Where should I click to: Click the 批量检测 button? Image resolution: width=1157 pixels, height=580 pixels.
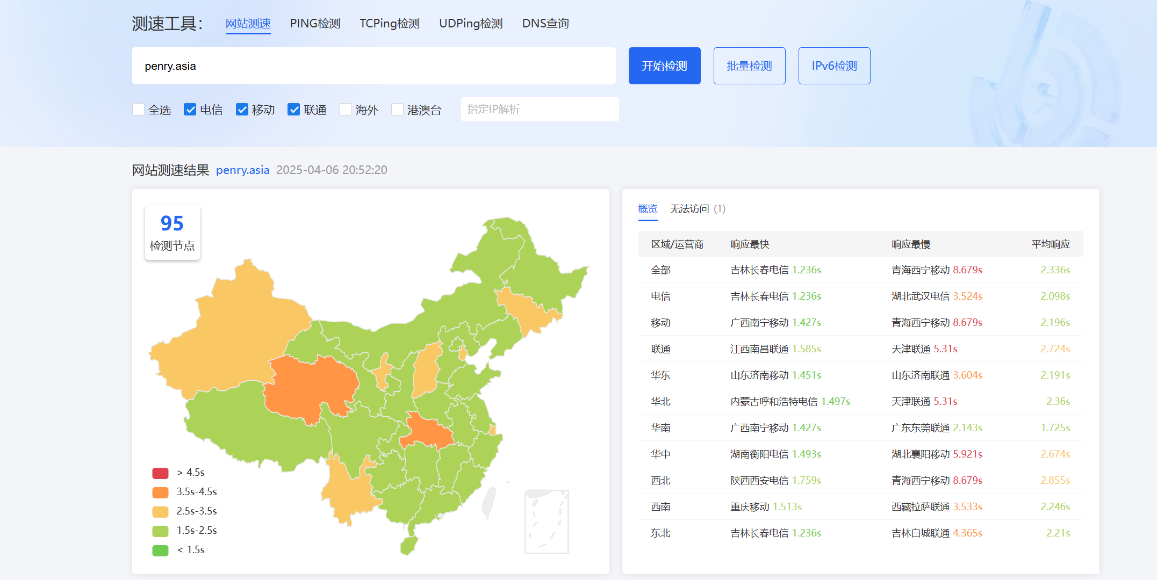[x=749, y=66]
